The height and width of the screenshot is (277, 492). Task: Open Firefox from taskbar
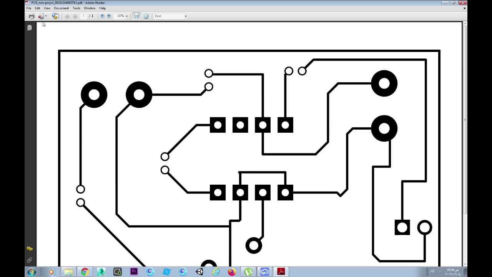232,272
